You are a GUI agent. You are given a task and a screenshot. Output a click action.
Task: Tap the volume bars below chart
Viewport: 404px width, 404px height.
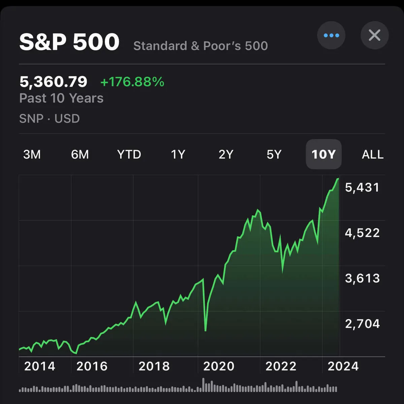tap(178, 387)
